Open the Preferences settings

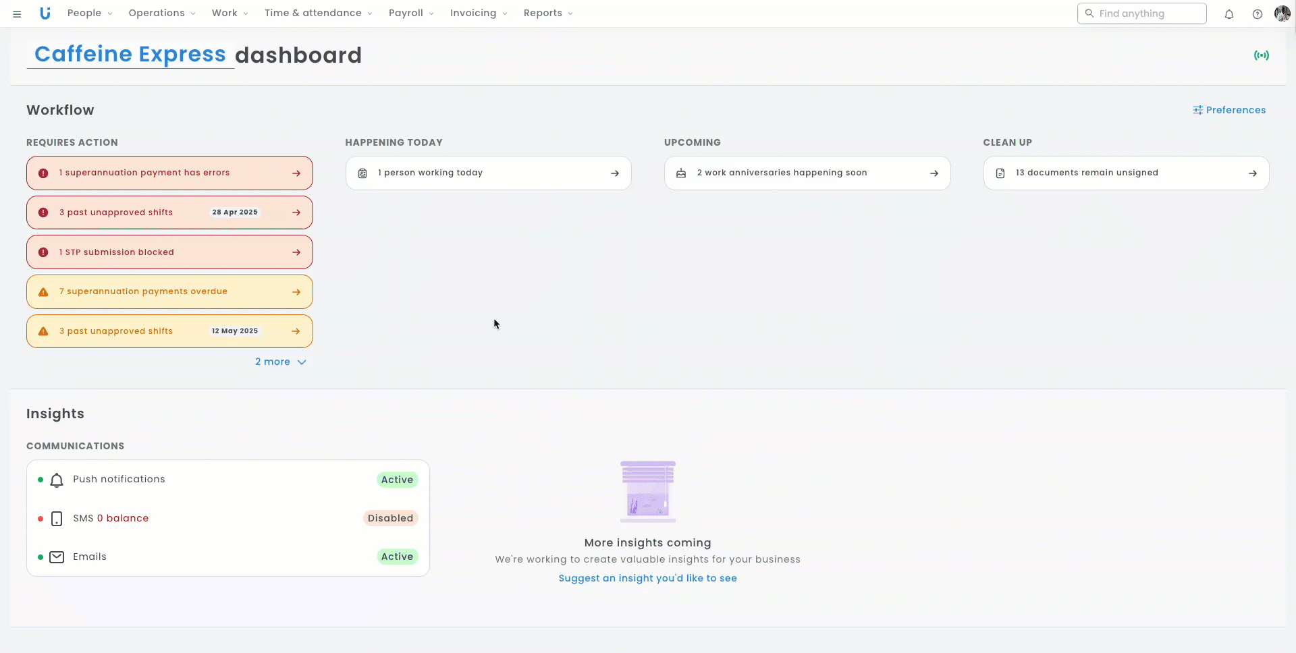click(1229, 110)
